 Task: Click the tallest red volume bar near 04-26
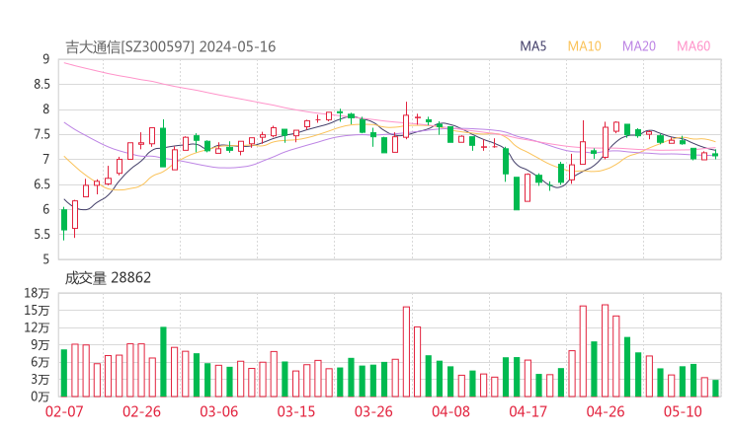point(606,350)
